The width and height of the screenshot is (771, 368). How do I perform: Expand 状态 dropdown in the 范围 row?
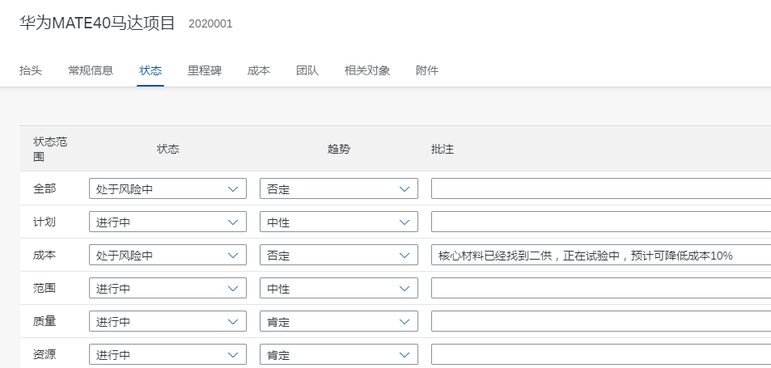(x=167, y=288)
